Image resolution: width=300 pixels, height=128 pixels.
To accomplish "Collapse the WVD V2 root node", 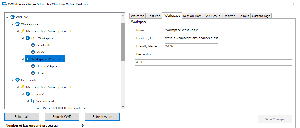I will pos(8,17).
